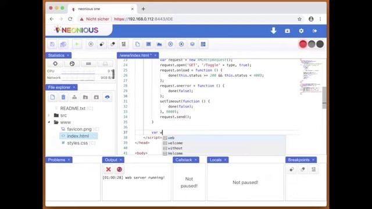372x209 pixels.
Task: Expand the src folder arrow
Action: pyautogui.click(x=49, y=116)
